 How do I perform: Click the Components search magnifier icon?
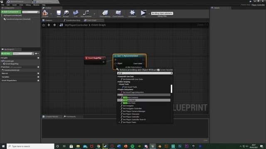click(x=39, y=12)
